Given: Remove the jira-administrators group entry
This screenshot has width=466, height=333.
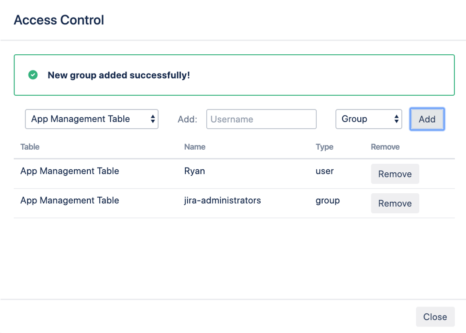Looking at the screenshot, I should (x=395, y=203).
